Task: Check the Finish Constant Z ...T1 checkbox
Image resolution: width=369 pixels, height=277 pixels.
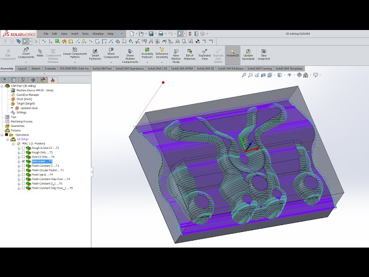Action: [x=23, y=166]
